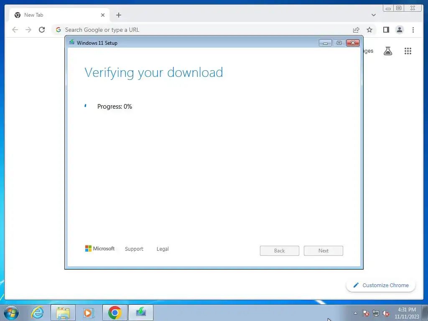The width and height of the screenshot is (428, 321).
Task: Click the Back button in Setup
Action: (x=280, y=251)
